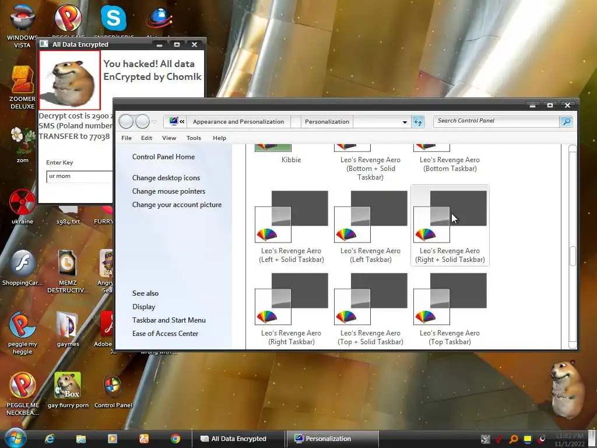The image size is (597, 448).
Task: Click the forward navigation button in Personalization
Action: pyautogui.click(x=142, y=122)
